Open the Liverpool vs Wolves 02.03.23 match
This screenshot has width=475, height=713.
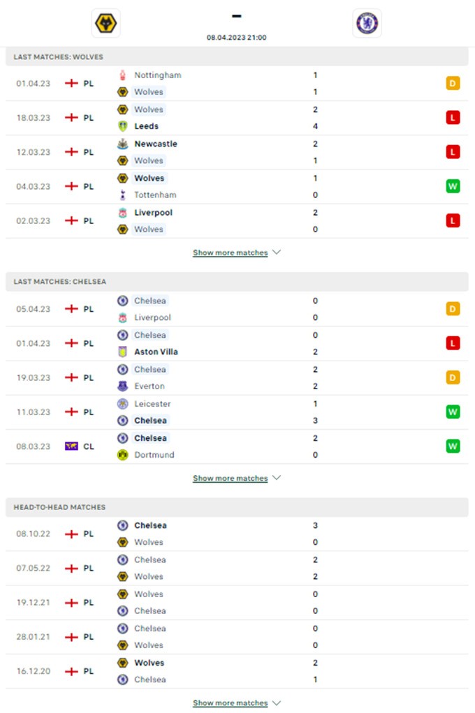237,221
